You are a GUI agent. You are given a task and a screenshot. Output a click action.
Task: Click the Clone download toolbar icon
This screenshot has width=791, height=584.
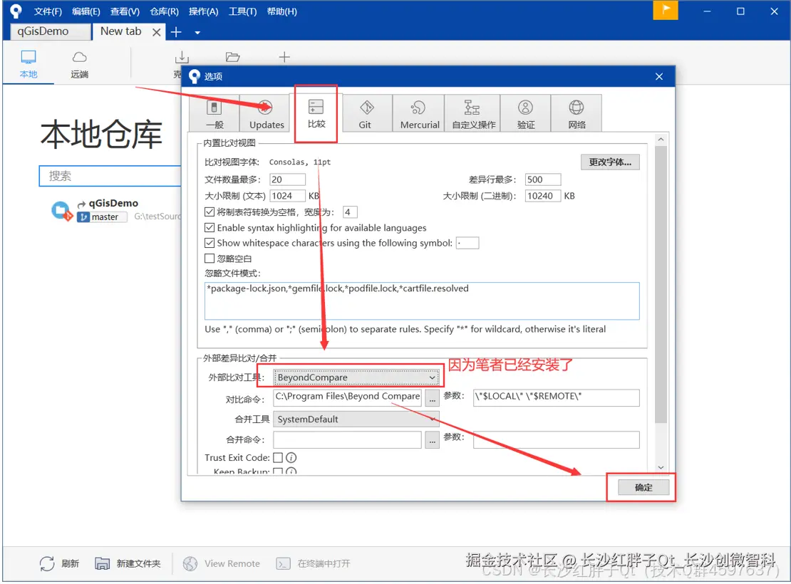click(181, 57)
